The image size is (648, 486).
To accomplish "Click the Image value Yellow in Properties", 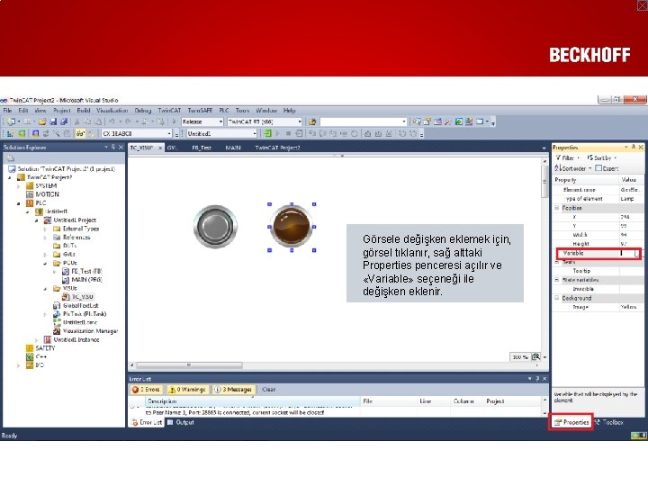I will click(628, 307).
